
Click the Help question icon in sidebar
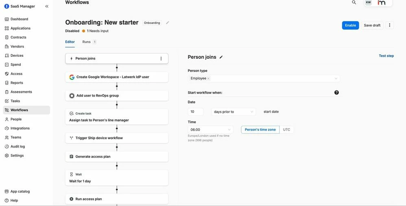point(7,201)
